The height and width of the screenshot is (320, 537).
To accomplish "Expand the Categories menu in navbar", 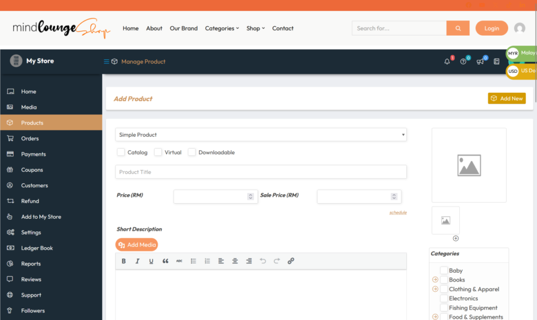I will point(222,28).
